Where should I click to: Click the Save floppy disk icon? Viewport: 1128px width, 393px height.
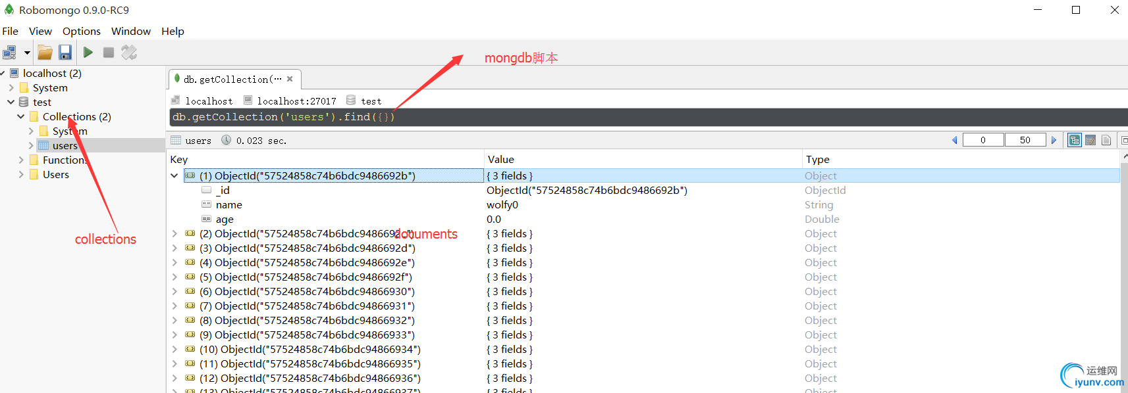pyautogui.click(x=65, y=53)
